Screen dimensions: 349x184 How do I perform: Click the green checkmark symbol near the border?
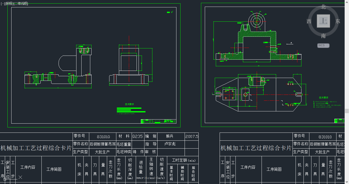click(172, 12)
